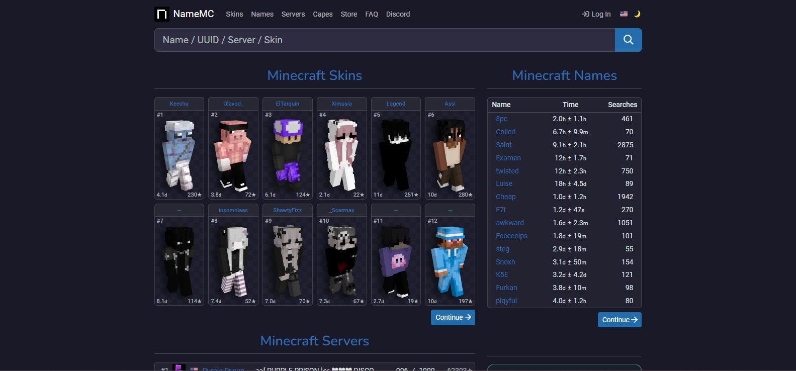Open skin #5 thumbnail by Lqgend
The height and width of the screenshot is (371, 796).
396,155
